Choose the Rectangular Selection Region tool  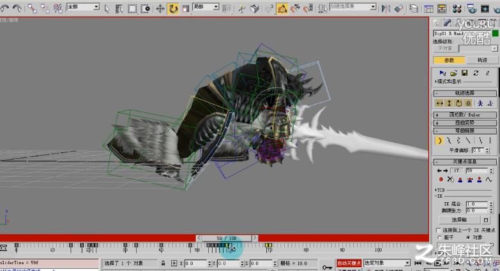pos(132,9)
